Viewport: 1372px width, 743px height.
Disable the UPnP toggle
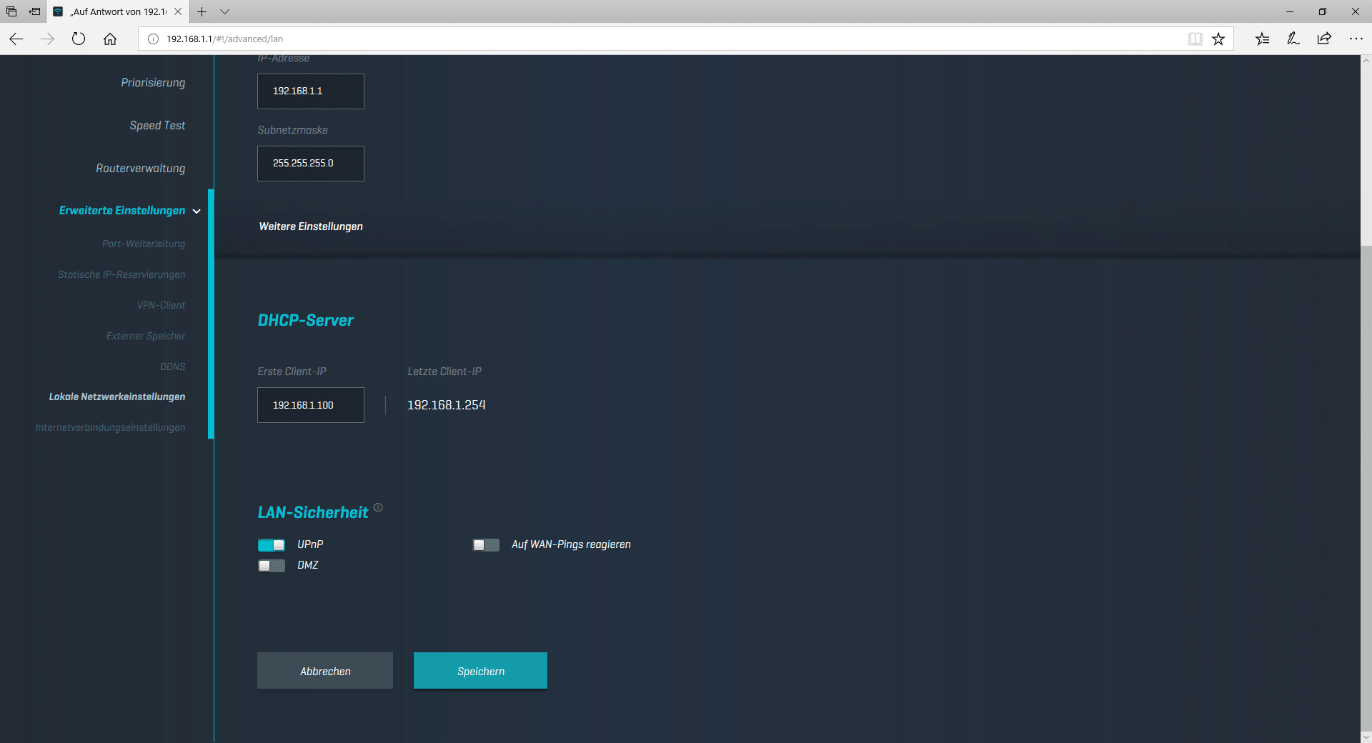coord(272,545)
